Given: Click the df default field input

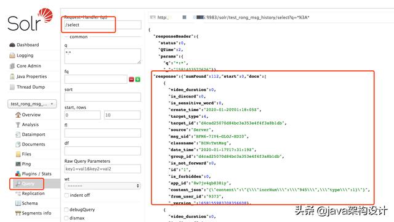Looking at the screenshot, I should coord(103,150).
